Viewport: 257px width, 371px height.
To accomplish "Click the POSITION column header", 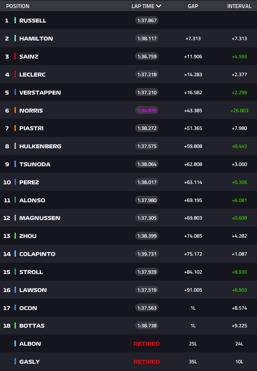I will [x=18, y=6].
